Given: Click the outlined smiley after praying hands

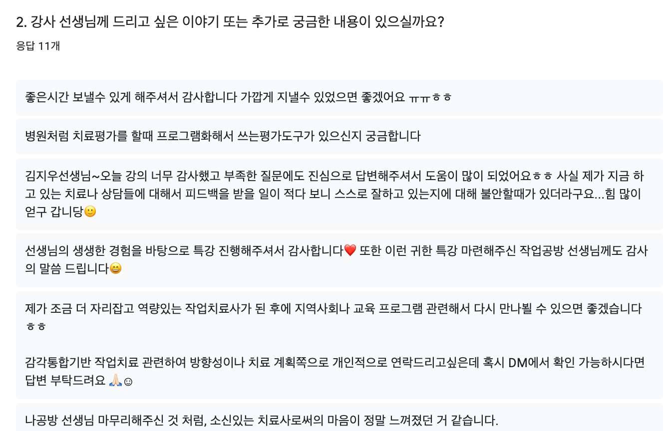Looking at the screenshot, I should (127, 381).
